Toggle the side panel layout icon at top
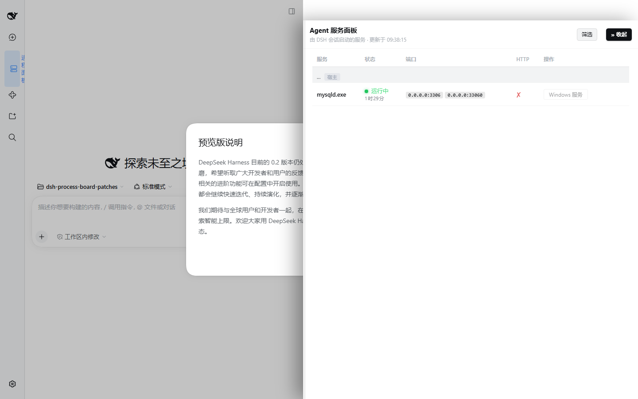 point(292,12)
